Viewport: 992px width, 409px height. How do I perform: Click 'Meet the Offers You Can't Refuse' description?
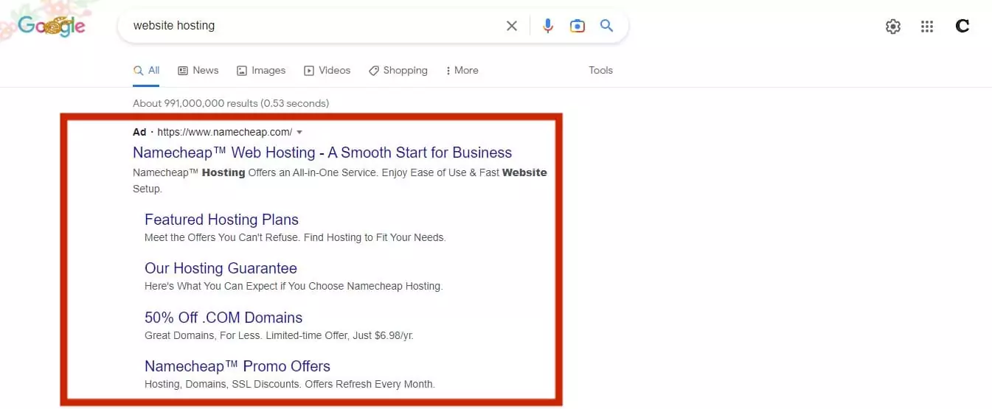[295, 237]
